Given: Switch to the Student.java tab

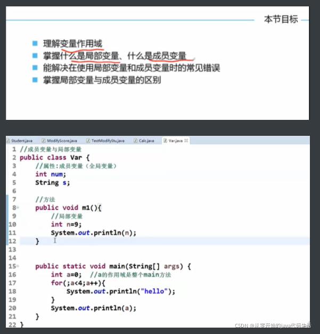Looking at the screenshot, I should [20, 141].
